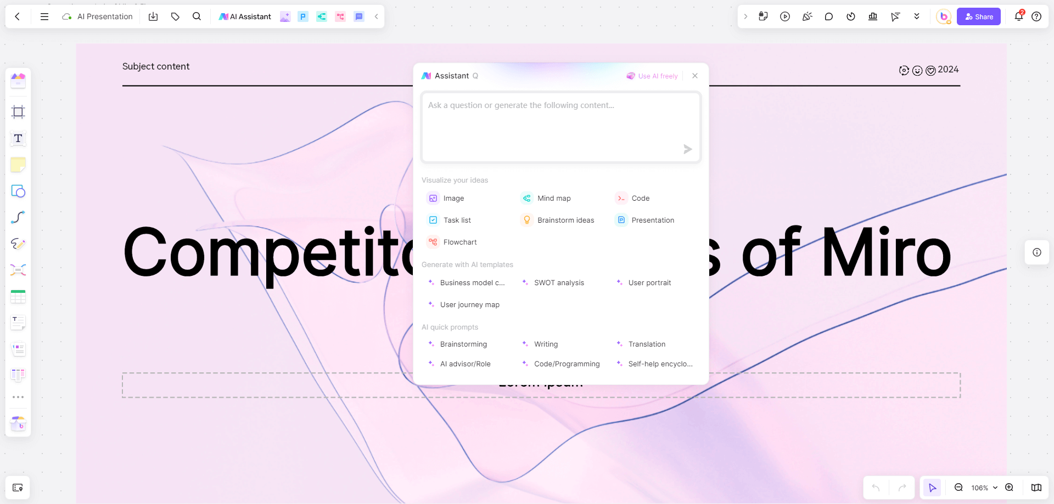The height and width of the screenshot is (504, 1054).
Task: Open search with magnifier icon
Action: [x=197, y=16]
